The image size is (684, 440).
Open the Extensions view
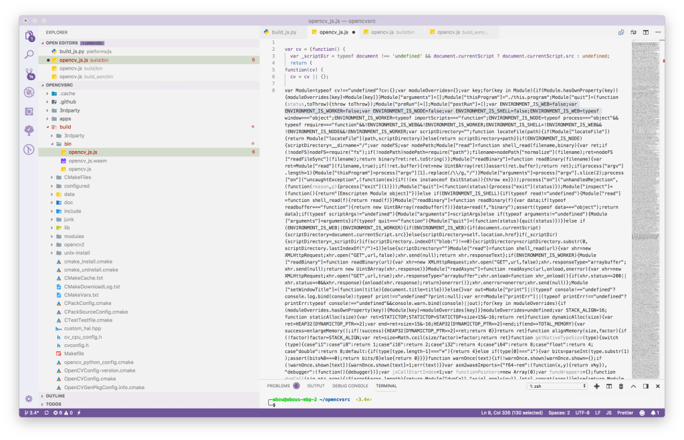(29, 111)
